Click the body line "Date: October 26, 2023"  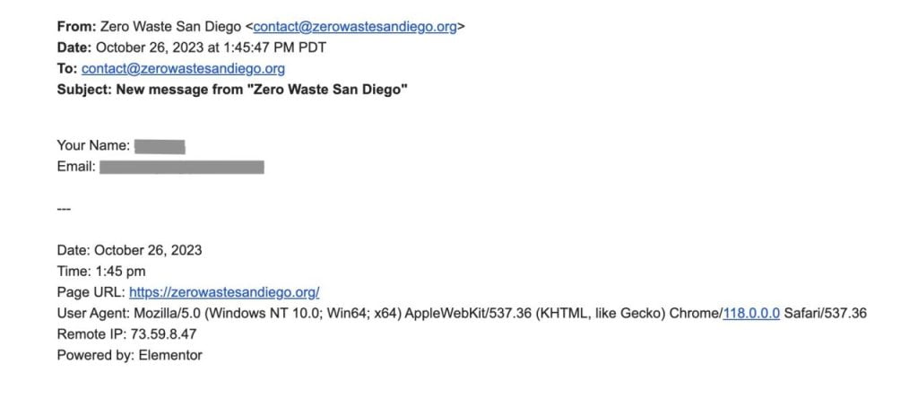click(x=129, y=250)
